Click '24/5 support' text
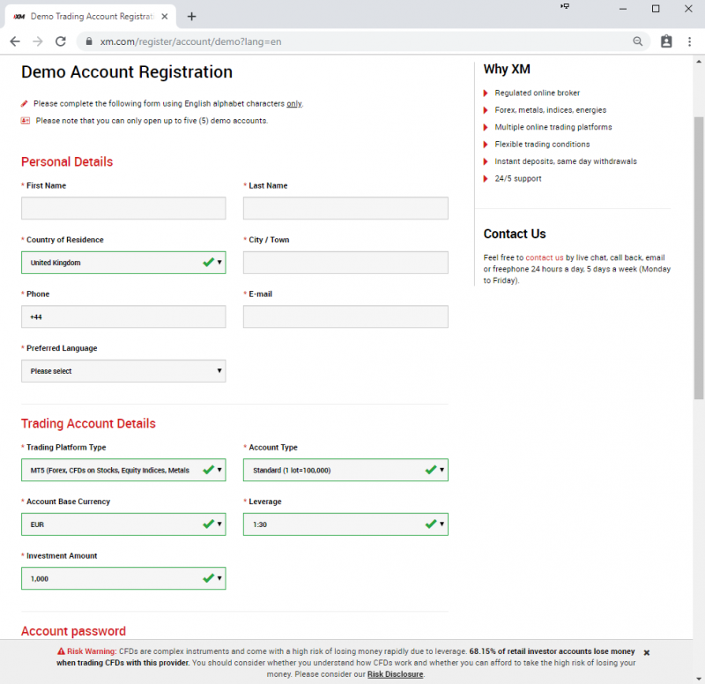Viewport: 705px width, 684px height. [518, 179]
